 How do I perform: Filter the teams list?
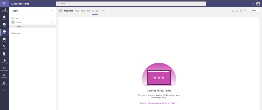52,11
